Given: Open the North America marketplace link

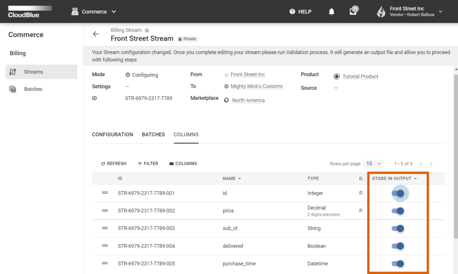Looking at the screenshot, I should coord(248,100).
